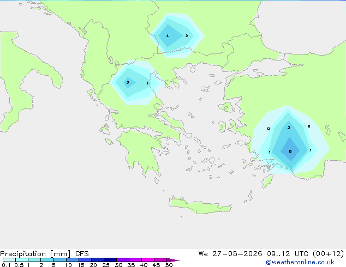Click the Peloponnese peninsula on the map
This screenshot has width=346, height=267.
141,151
